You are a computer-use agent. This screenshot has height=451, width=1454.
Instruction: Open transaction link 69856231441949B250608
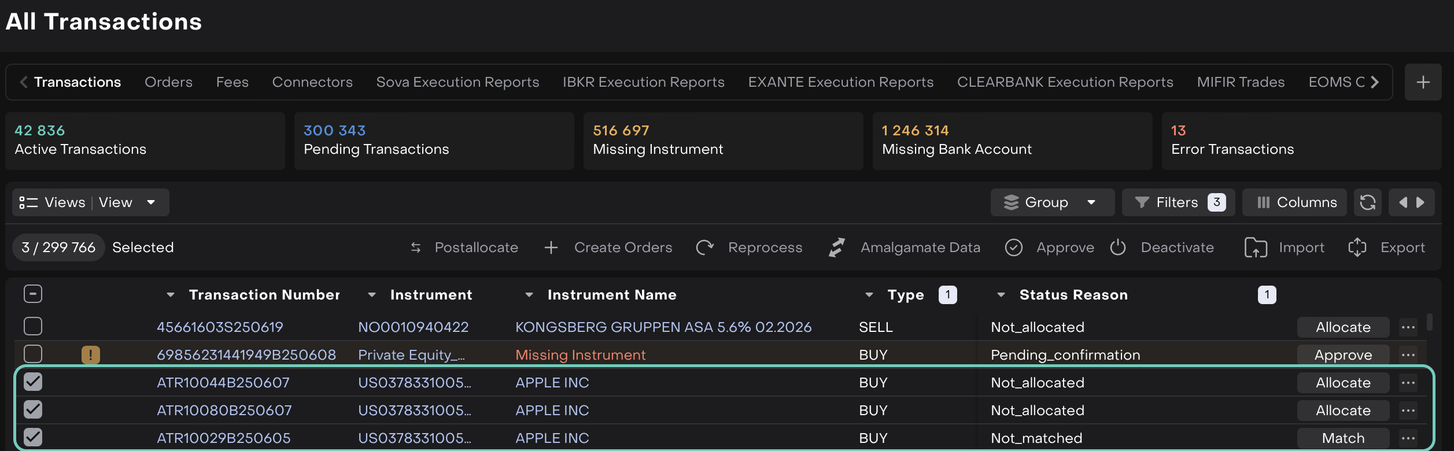246,354
